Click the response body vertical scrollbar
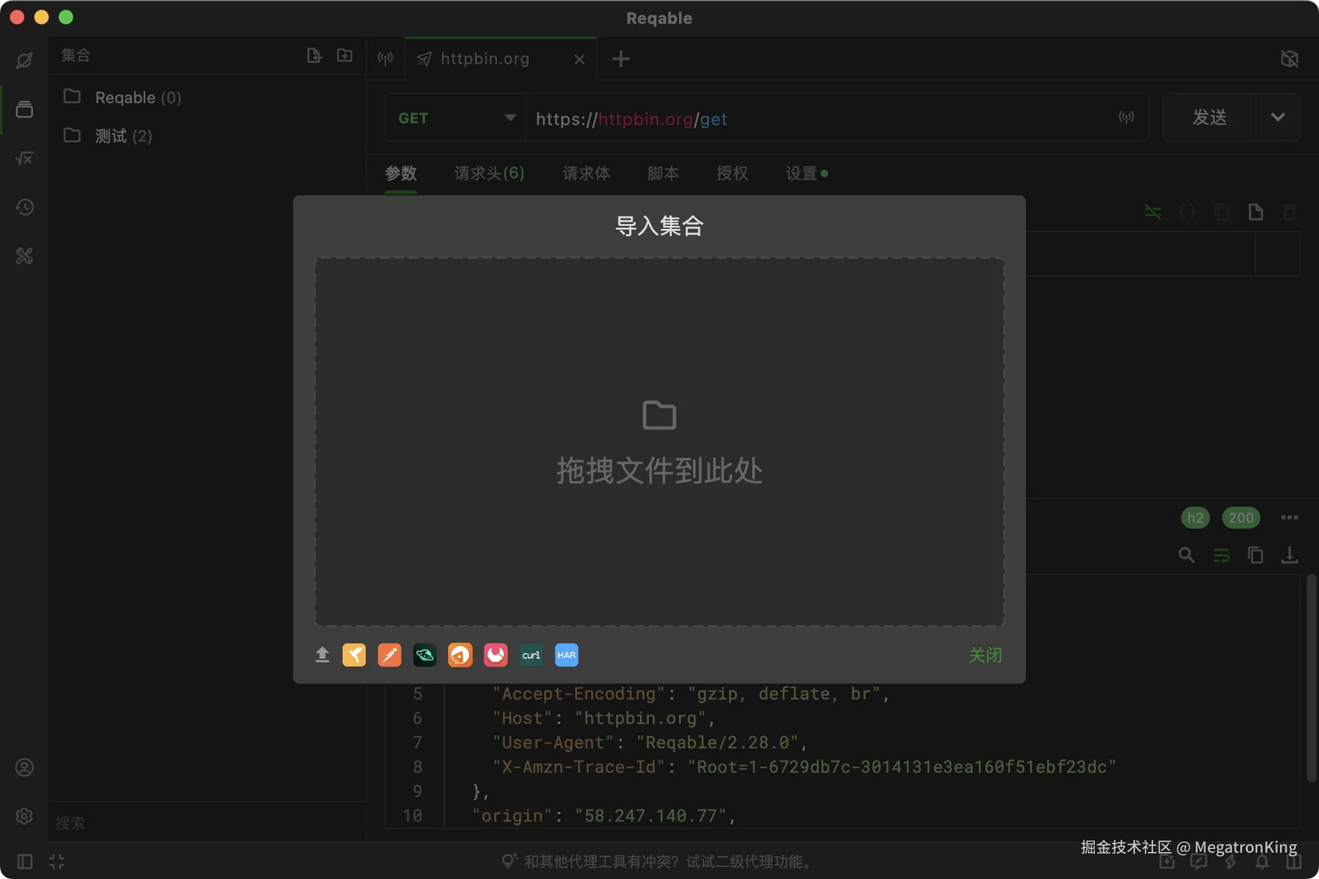Image resolution: width=1319 pixels, height=879 pixels. coord(1310,678)
